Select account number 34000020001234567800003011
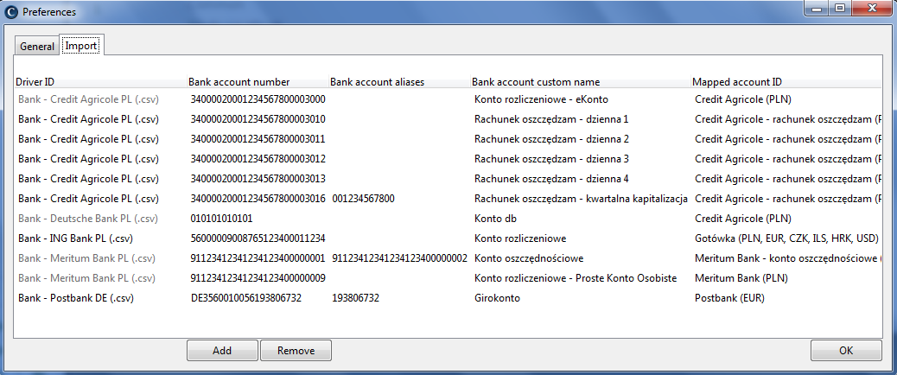This screenshot has width=897, height=375. pyautogui.click(x=258, y=139)
